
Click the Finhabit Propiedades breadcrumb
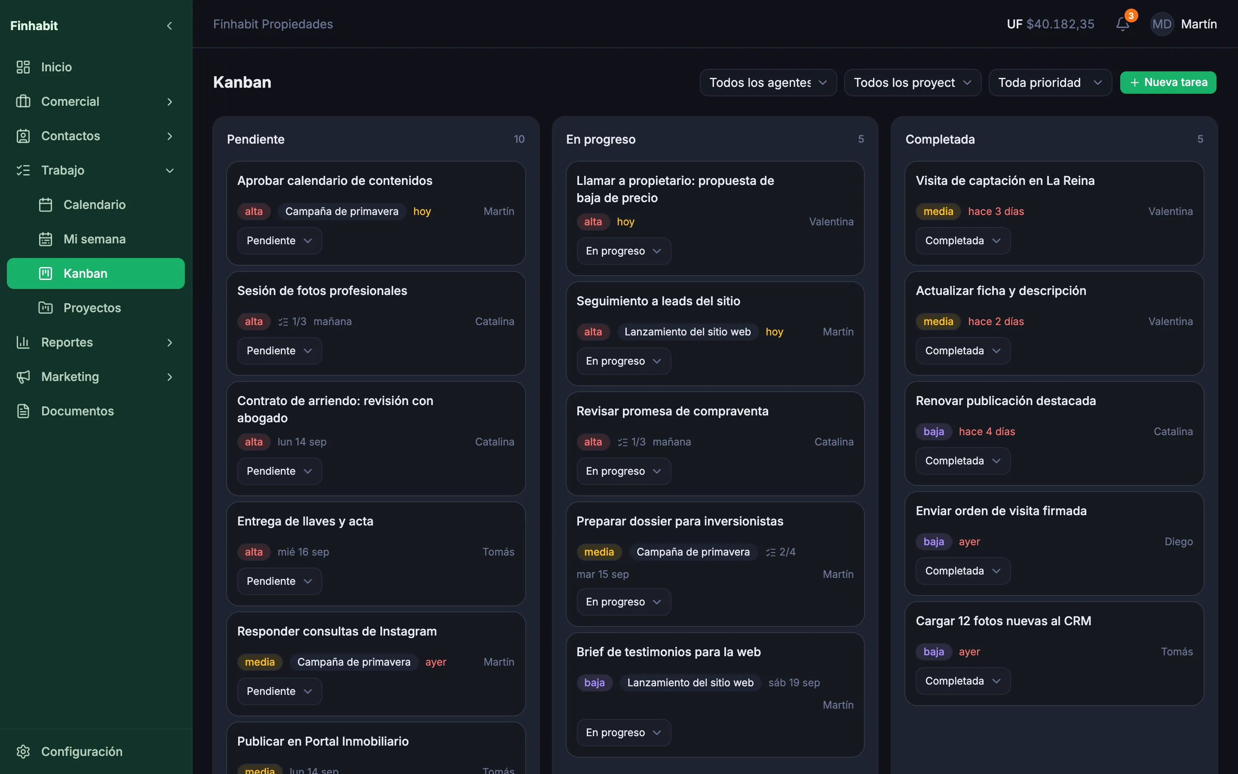(x=273, y=24)
